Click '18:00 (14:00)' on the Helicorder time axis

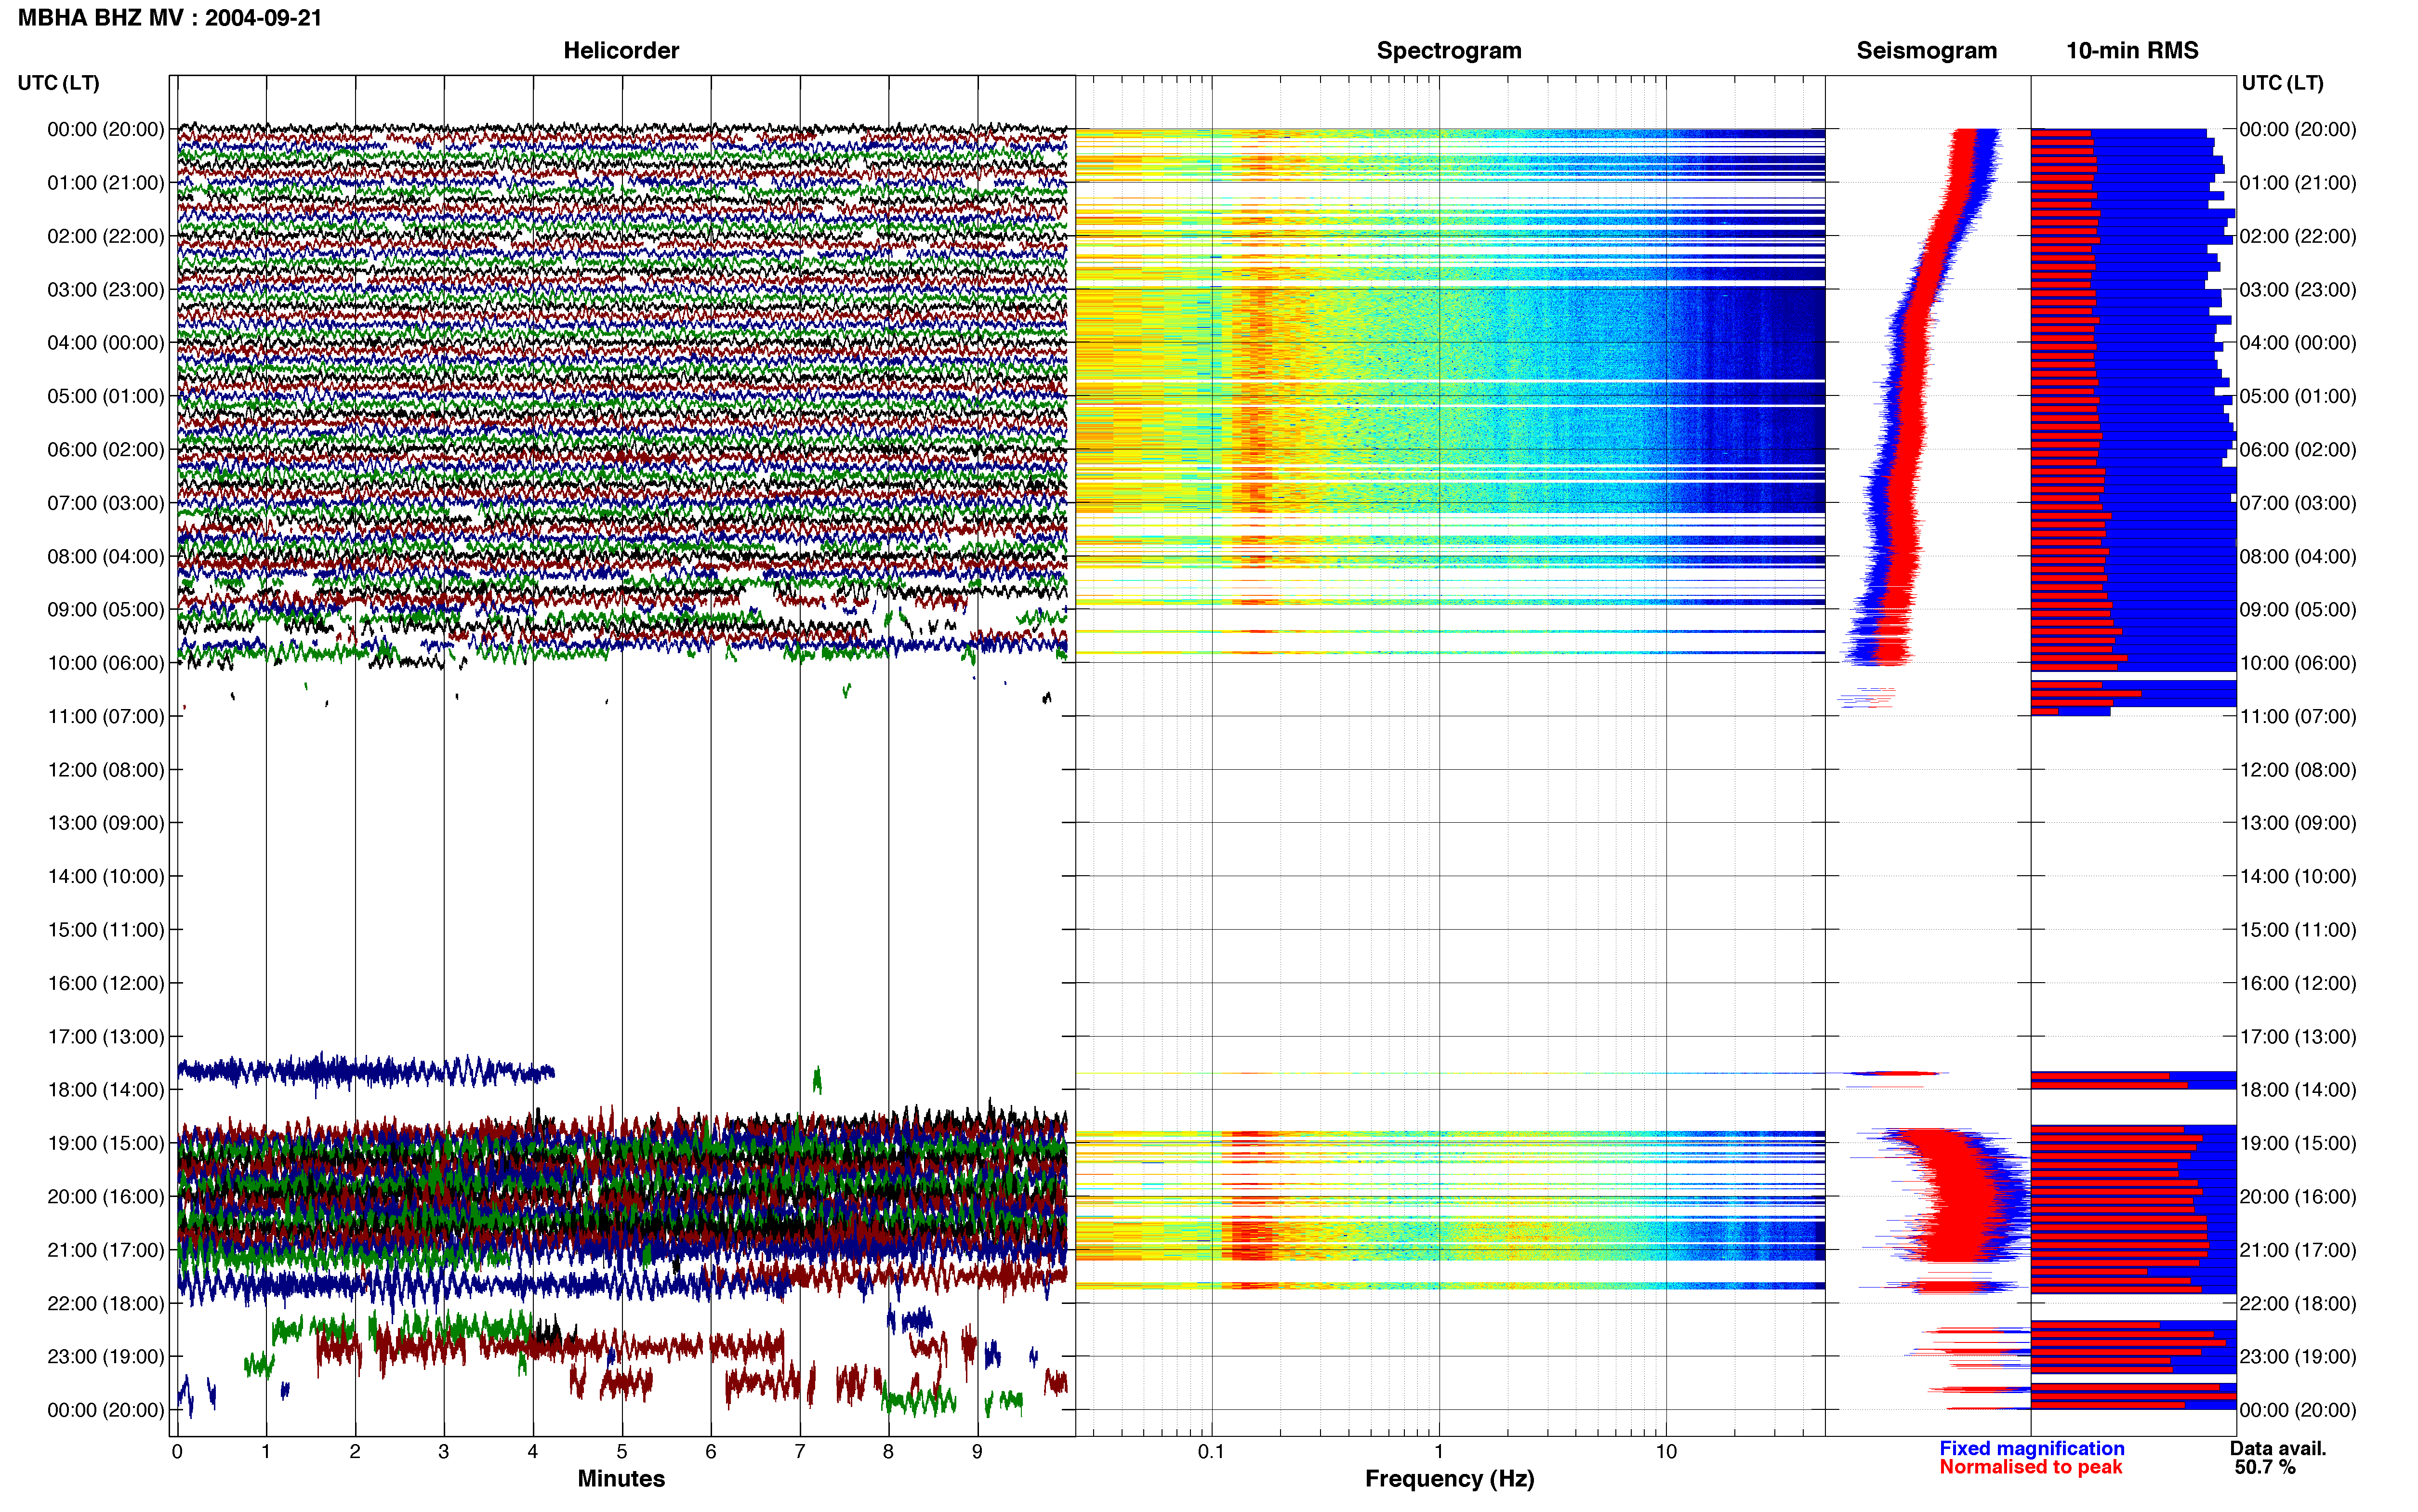[106, 1090]
